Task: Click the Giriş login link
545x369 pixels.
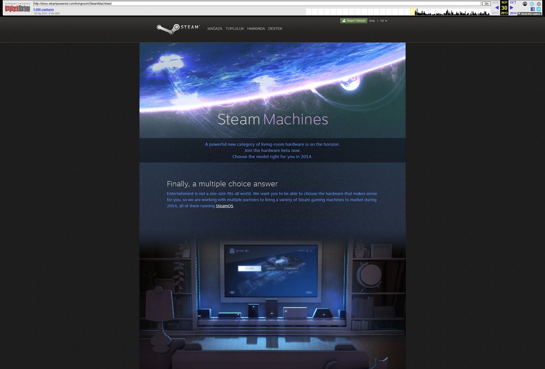Action: pos(372,21)
